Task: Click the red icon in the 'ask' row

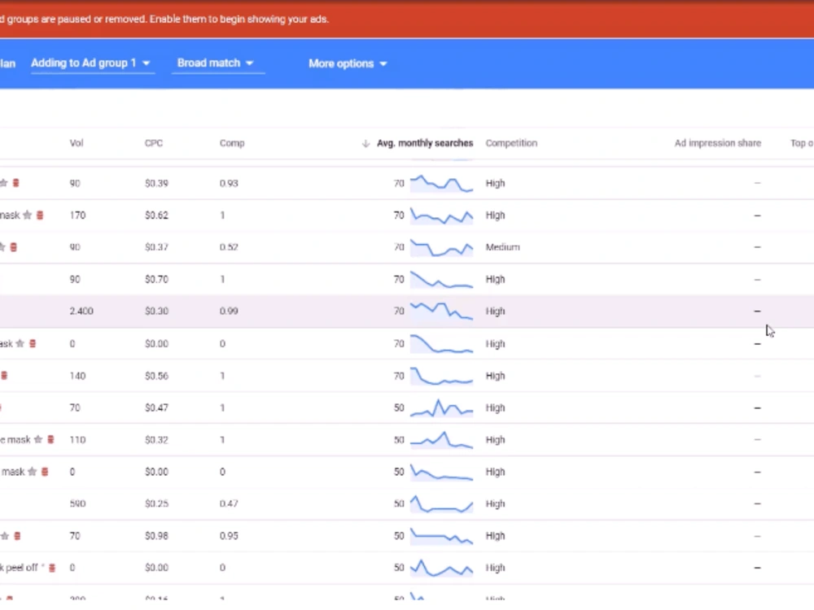Action: pyautogui.click(x=33, y=343)
